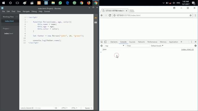
Task: Open the volume control
Action: click(x=174, y=3)
